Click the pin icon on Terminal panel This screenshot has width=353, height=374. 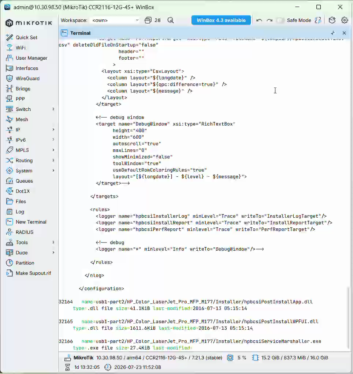pyautogui.click(x=333, y=33)
